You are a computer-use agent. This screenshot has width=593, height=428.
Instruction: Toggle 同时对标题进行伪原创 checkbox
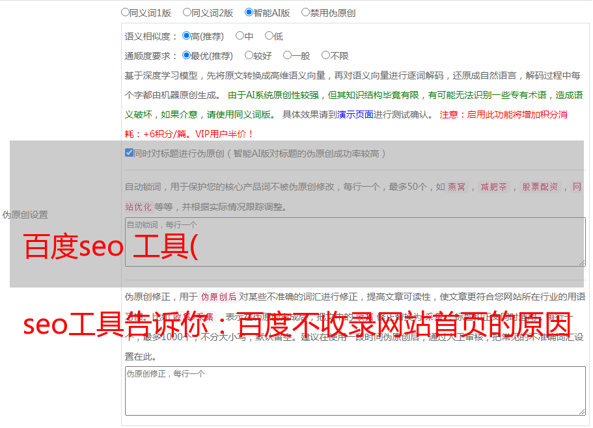(129, 153)
